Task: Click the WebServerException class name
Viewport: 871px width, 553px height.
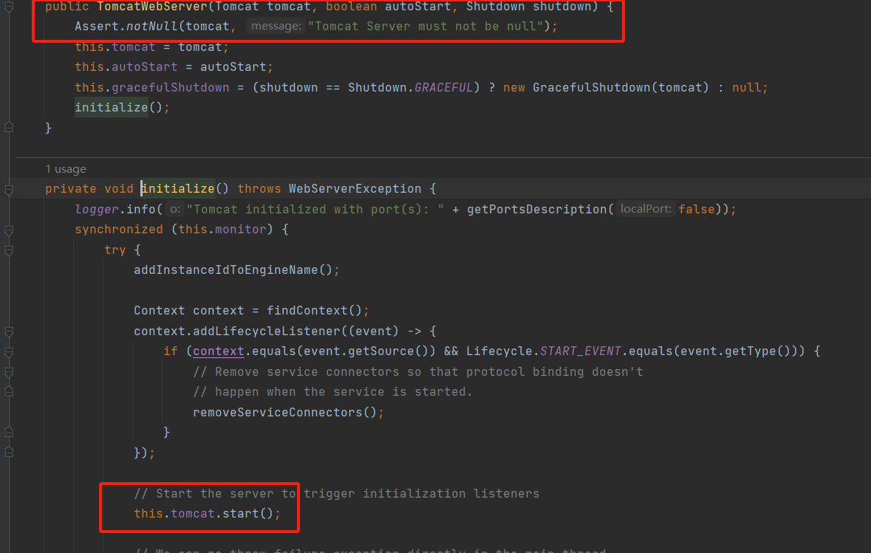Action: 355,189
